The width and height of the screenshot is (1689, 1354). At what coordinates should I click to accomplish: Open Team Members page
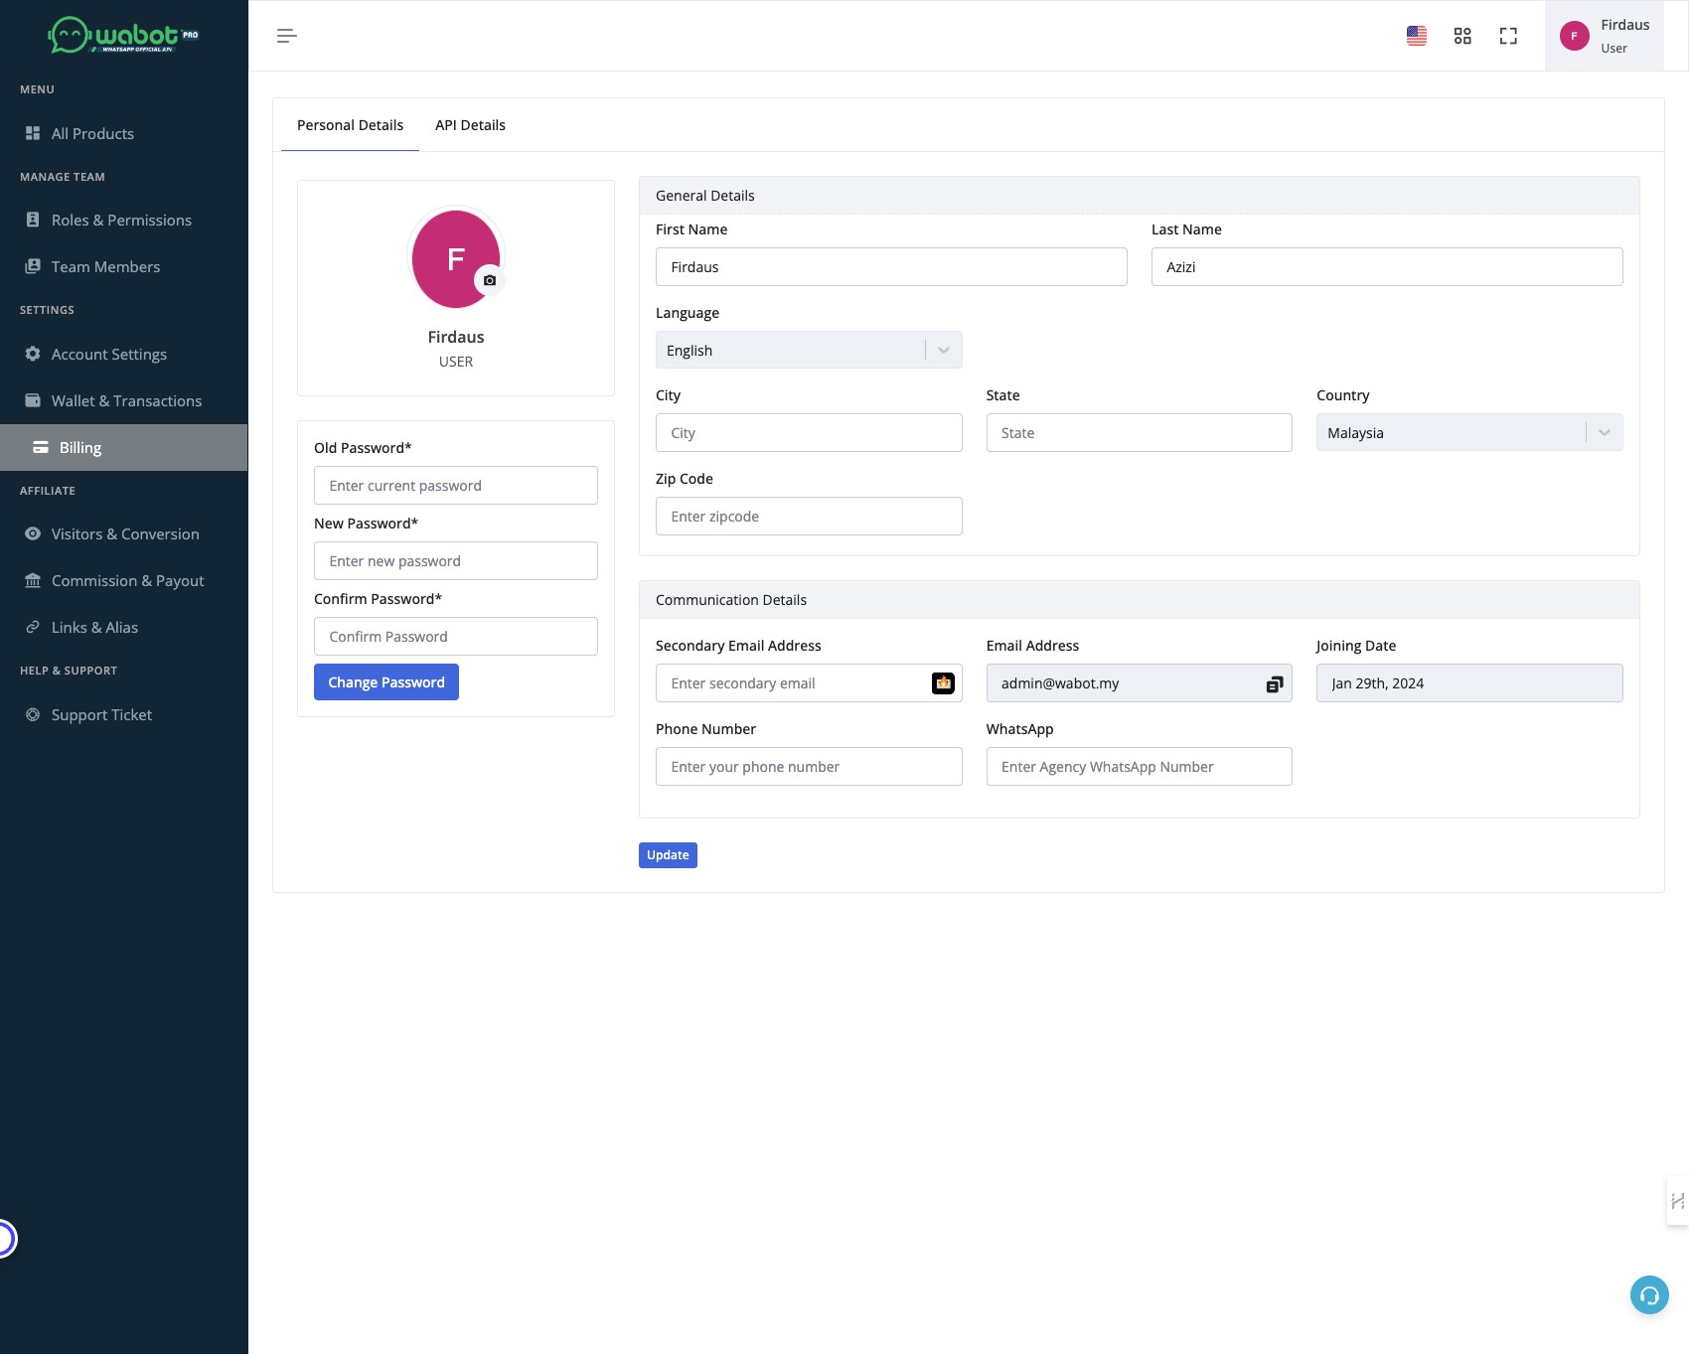(x=123, y=266)
